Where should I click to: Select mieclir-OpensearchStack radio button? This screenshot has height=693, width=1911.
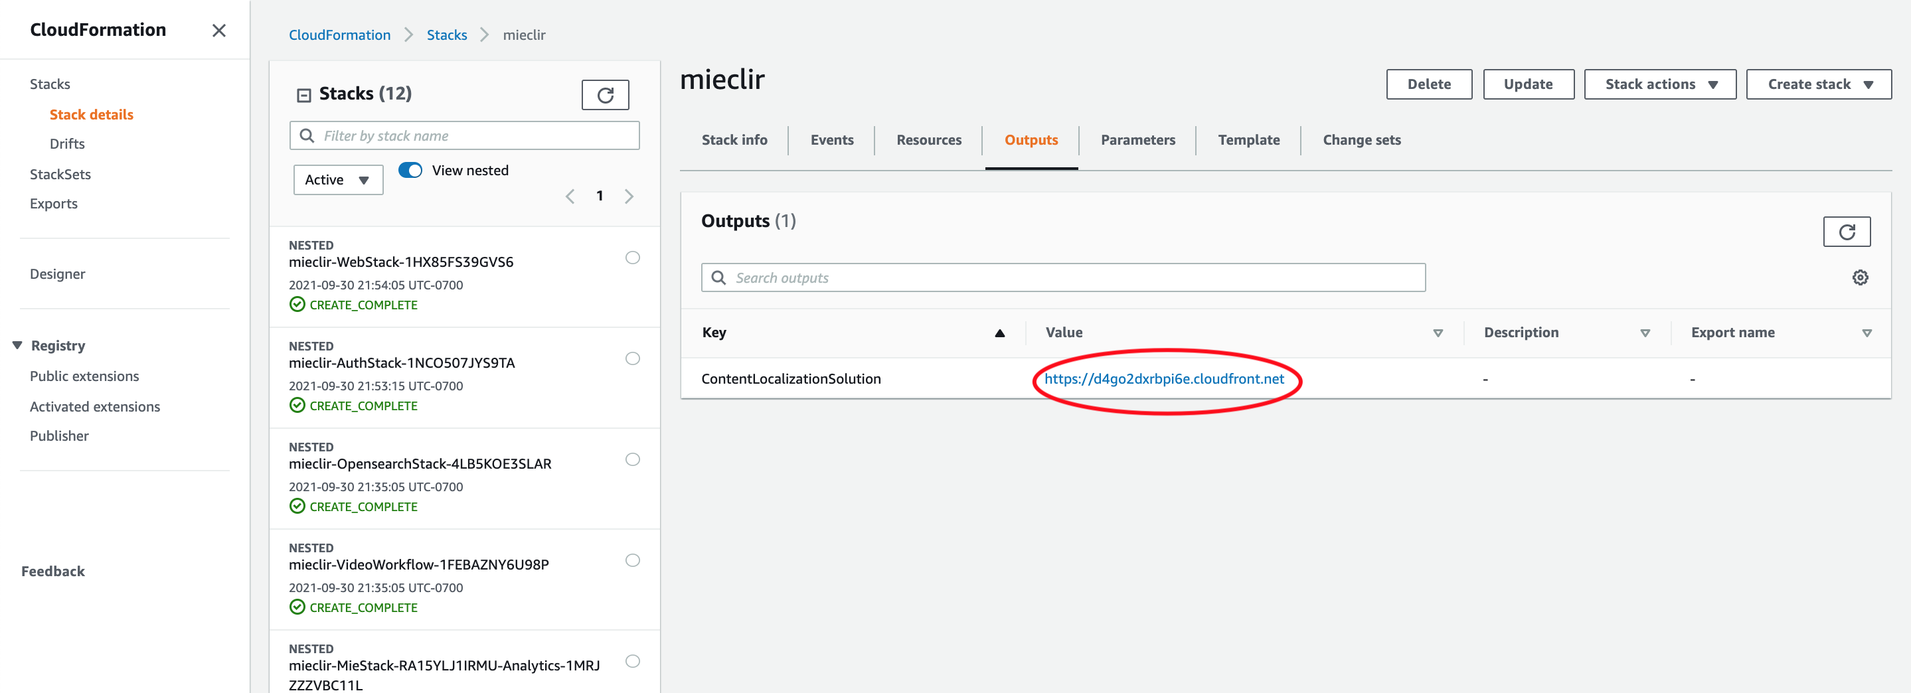pyautogui.click(x=632, y=459)
